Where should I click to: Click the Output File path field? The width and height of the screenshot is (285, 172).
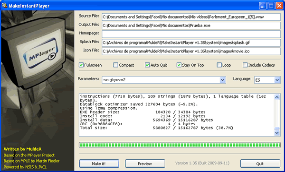(191, 26)
